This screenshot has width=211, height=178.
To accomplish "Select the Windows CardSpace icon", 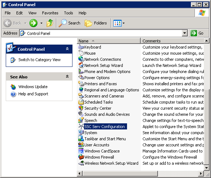I will 81,151.
